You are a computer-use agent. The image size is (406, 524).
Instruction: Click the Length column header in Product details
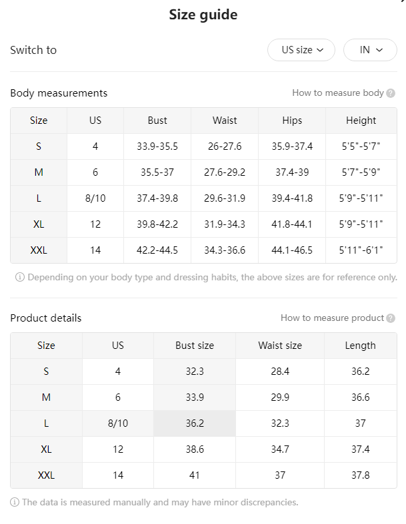click(361, 346)
